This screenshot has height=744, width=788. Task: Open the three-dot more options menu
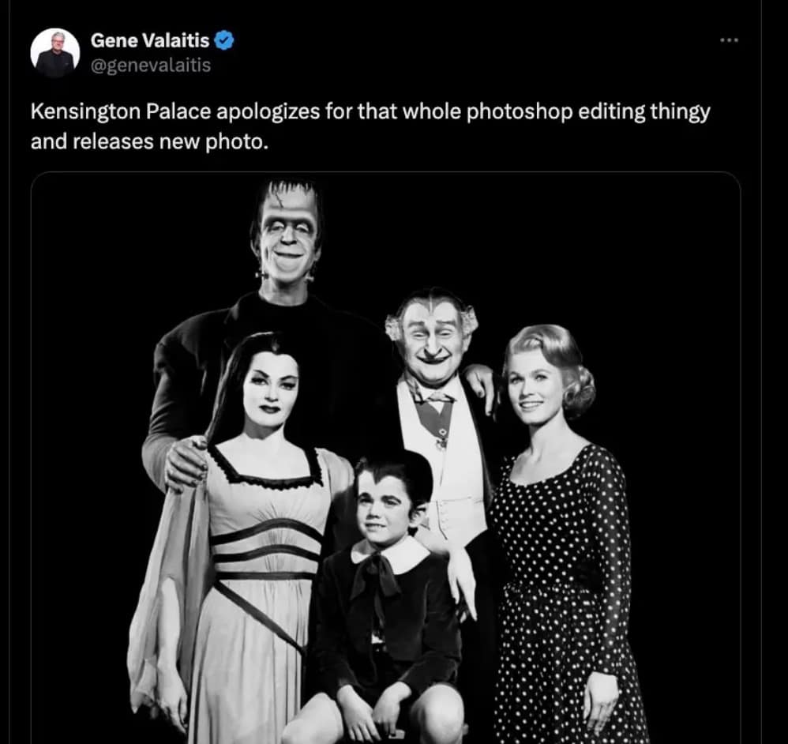point(727,39)
